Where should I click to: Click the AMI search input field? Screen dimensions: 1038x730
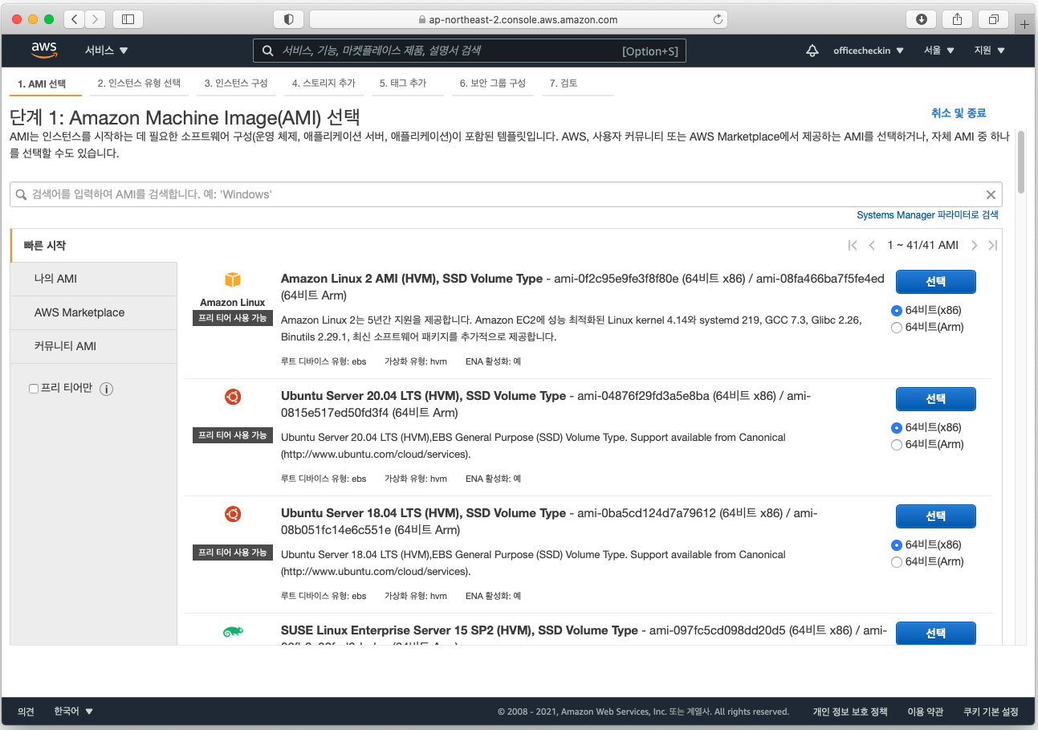(x=506, y=194)
